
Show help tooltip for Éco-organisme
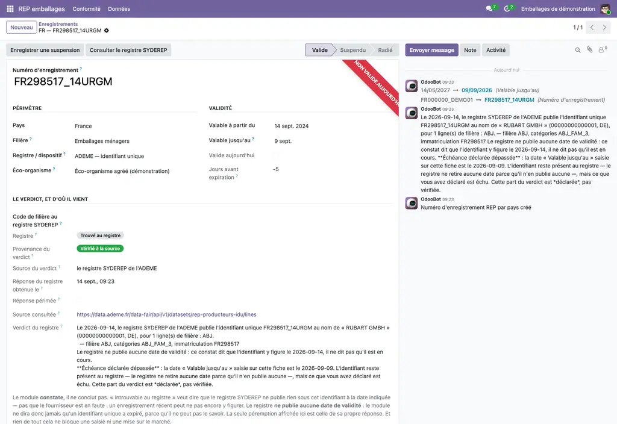pos(54,169)
